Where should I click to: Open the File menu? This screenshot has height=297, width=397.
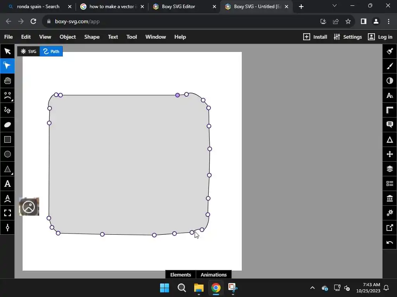click(x=9, y=37)
